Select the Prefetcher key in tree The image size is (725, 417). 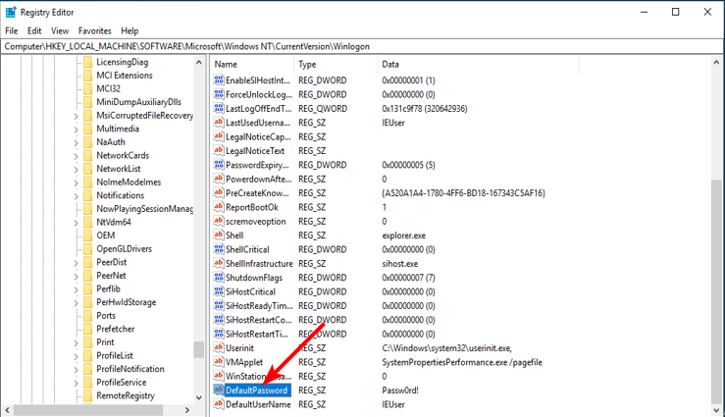pyautogui.click(x=116, y=329)
